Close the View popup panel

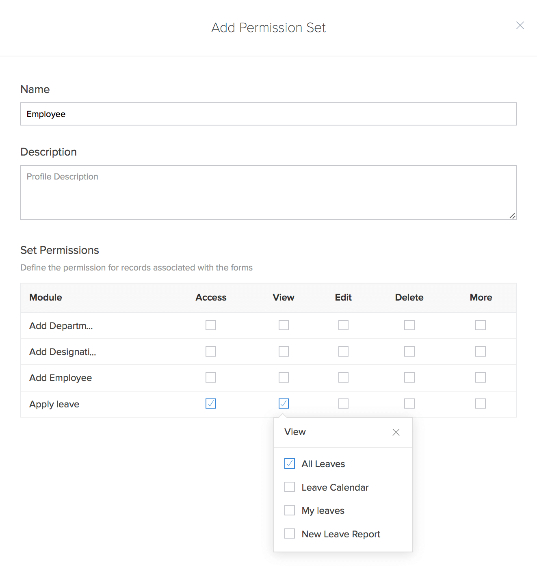[x=396, y=432]
